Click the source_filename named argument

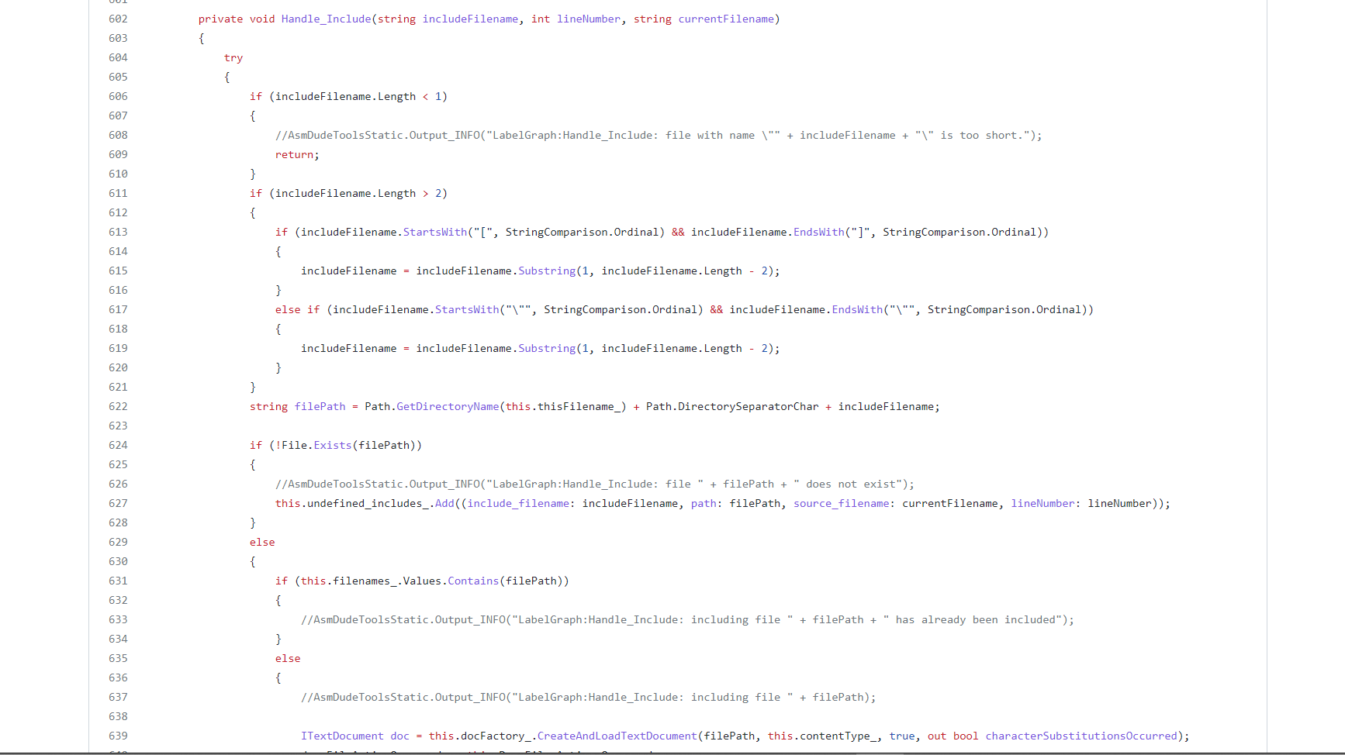[841, 503]
